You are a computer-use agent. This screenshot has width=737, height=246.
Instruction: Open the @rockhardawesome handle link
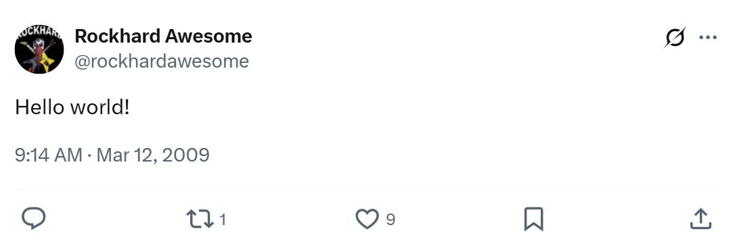coord(162,61)
